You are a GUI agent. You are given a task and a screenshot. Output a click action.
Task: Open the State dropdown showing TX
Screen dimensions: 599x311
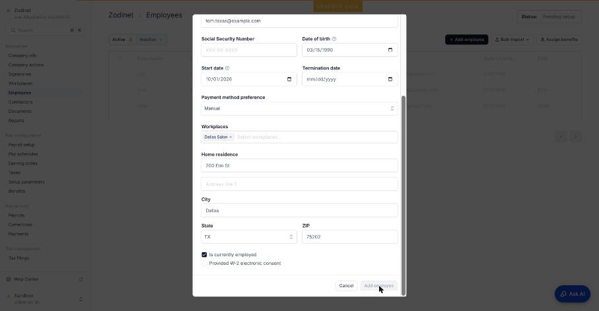click(x=249, y=237)
